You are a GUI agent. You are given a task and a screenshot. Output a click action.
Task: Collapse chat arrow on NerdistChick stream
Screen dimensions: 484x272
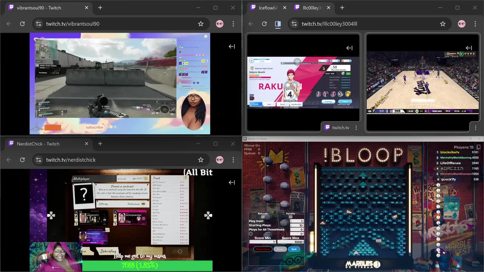point(232,182)
